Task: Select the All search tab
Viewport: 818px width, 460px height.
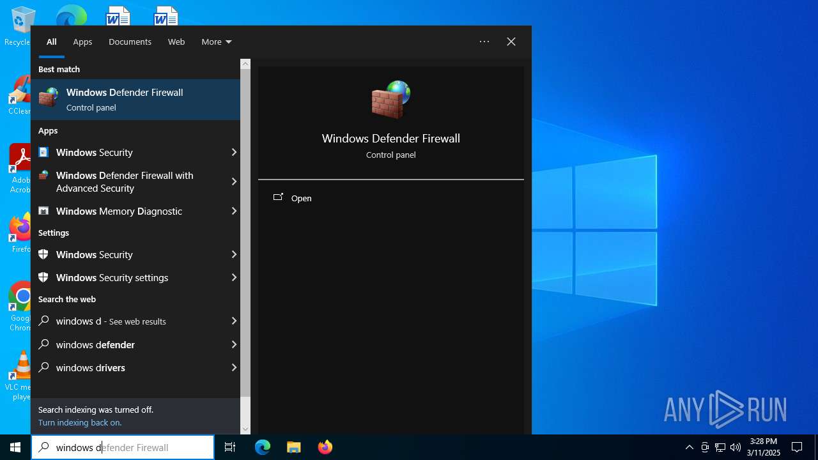Action: pos(52,42)
